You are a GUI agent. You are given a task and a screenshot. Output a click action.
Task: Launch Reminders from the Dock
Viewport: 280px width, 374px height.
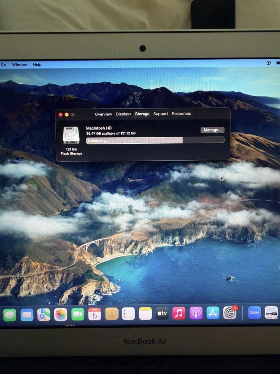coord(128,313)
